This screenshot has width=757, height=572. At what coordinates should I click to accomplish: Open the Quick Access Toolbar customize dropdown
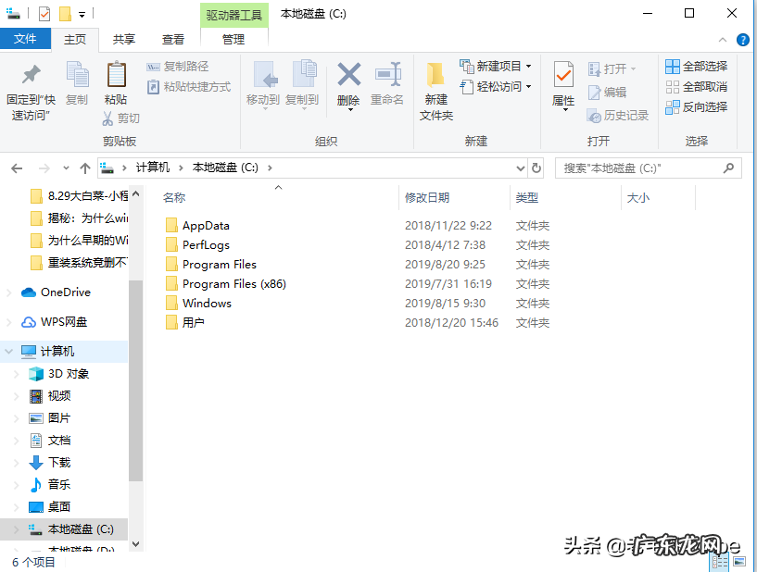click(82, 15)
